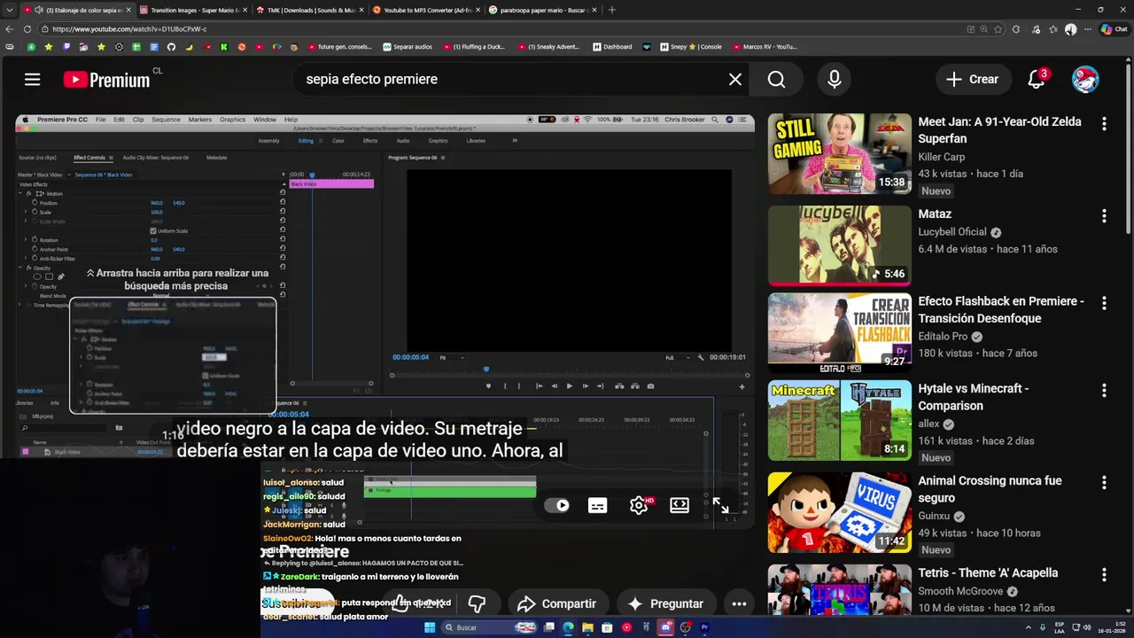
Task: Start voice search with microphone icon
Action: [835, 80]
